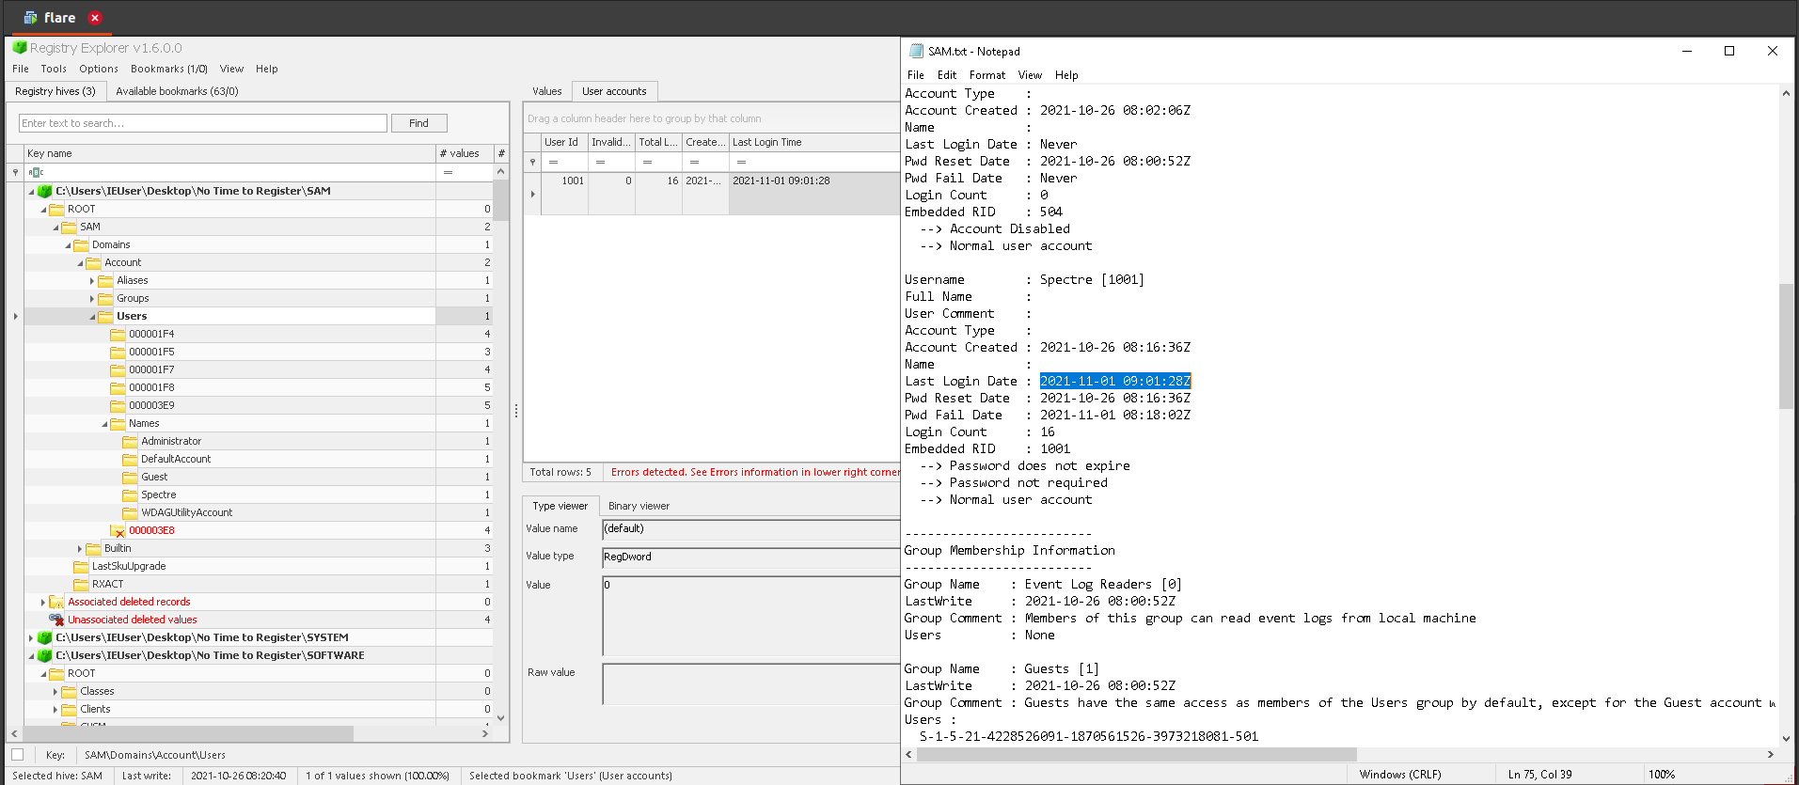The height and width of the screenshot is (785, 1799).
Task: Close the flare tab with red X
Action: click(x=95, y=18)
